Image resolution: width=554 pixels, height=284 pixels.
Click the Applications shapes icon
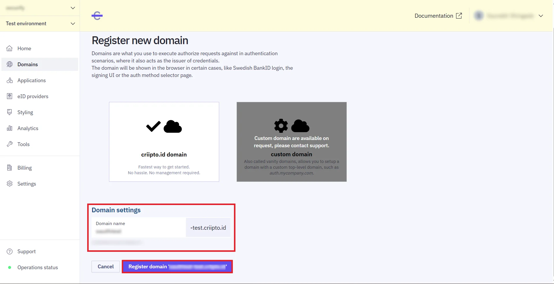coord(10,80)
